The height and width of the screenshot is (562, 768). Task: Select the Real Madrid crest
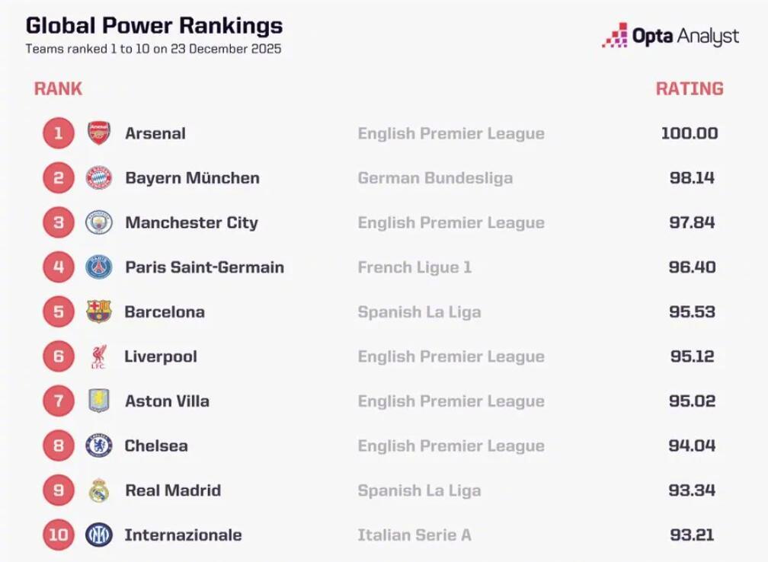tap(99, 490)
